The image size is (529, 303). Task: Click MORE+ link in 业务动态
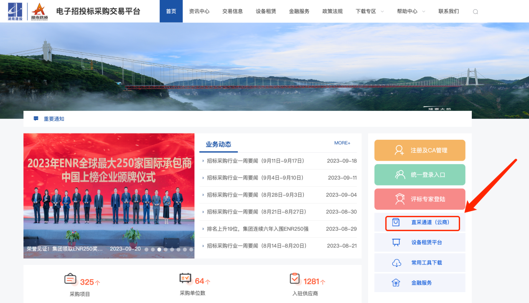tap(342, 143)
